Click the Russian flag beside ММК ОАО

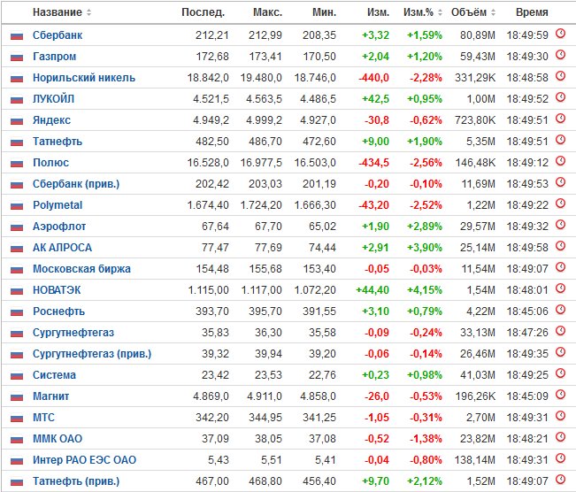click(x=17, y=440)
